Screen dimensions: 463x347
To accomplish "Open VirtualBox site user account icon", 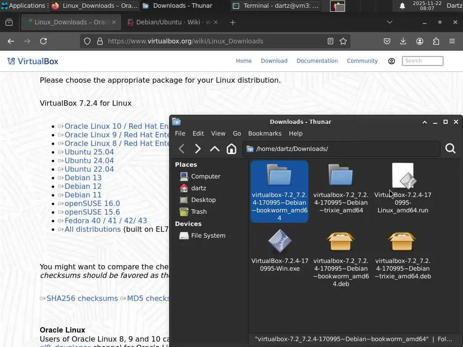I will coord(392,61).
